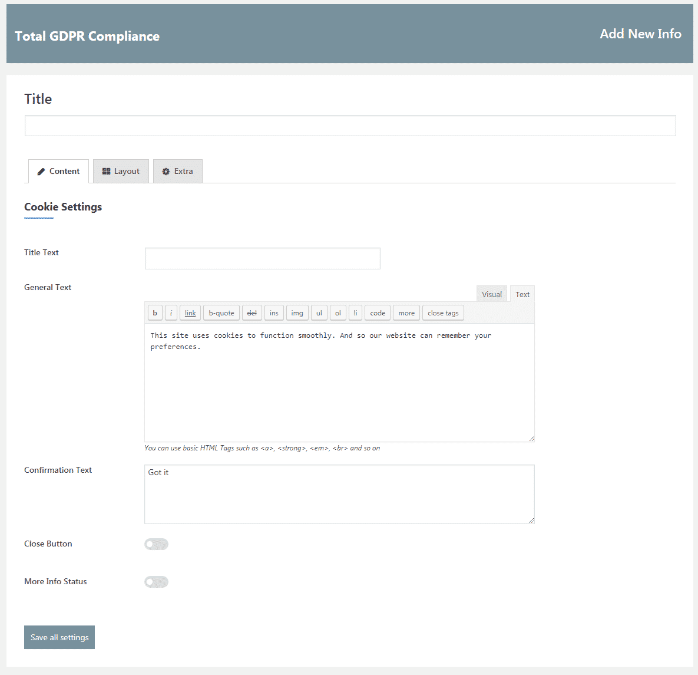Enable the Close Button toggle

point(156,544)
